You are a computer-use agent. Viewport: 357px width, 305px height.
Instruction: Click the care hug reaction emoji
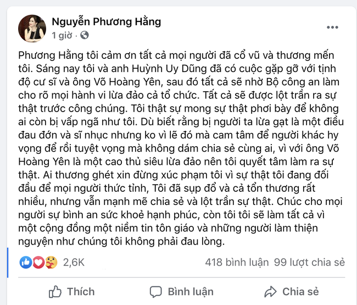coord(50,263)
